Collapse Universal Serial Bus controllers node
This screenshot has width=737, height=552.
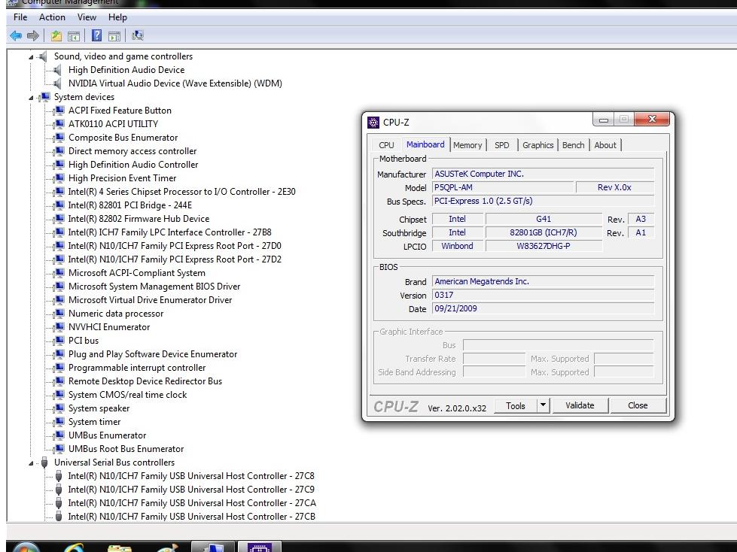31,463
